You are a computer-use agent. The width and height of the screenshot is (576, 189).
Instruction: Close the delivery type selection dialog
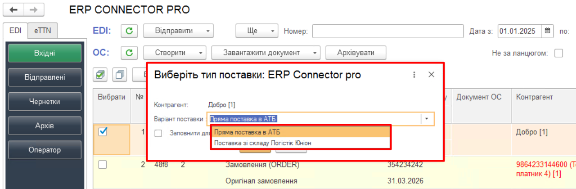tap(431, 75)
